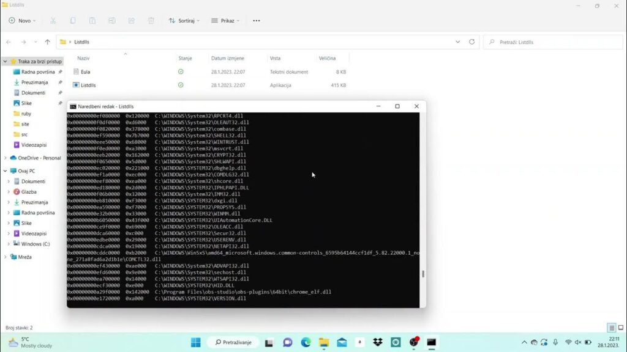
Task: Open the address bar dropdown arrow
Action: click(457, 42)
